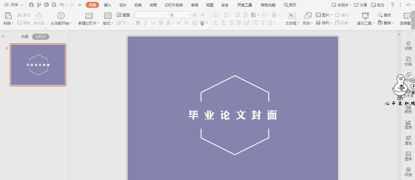415x180 pixels.
Task: Click the 毕业论文封面 title text on slide
Action: 233,115
